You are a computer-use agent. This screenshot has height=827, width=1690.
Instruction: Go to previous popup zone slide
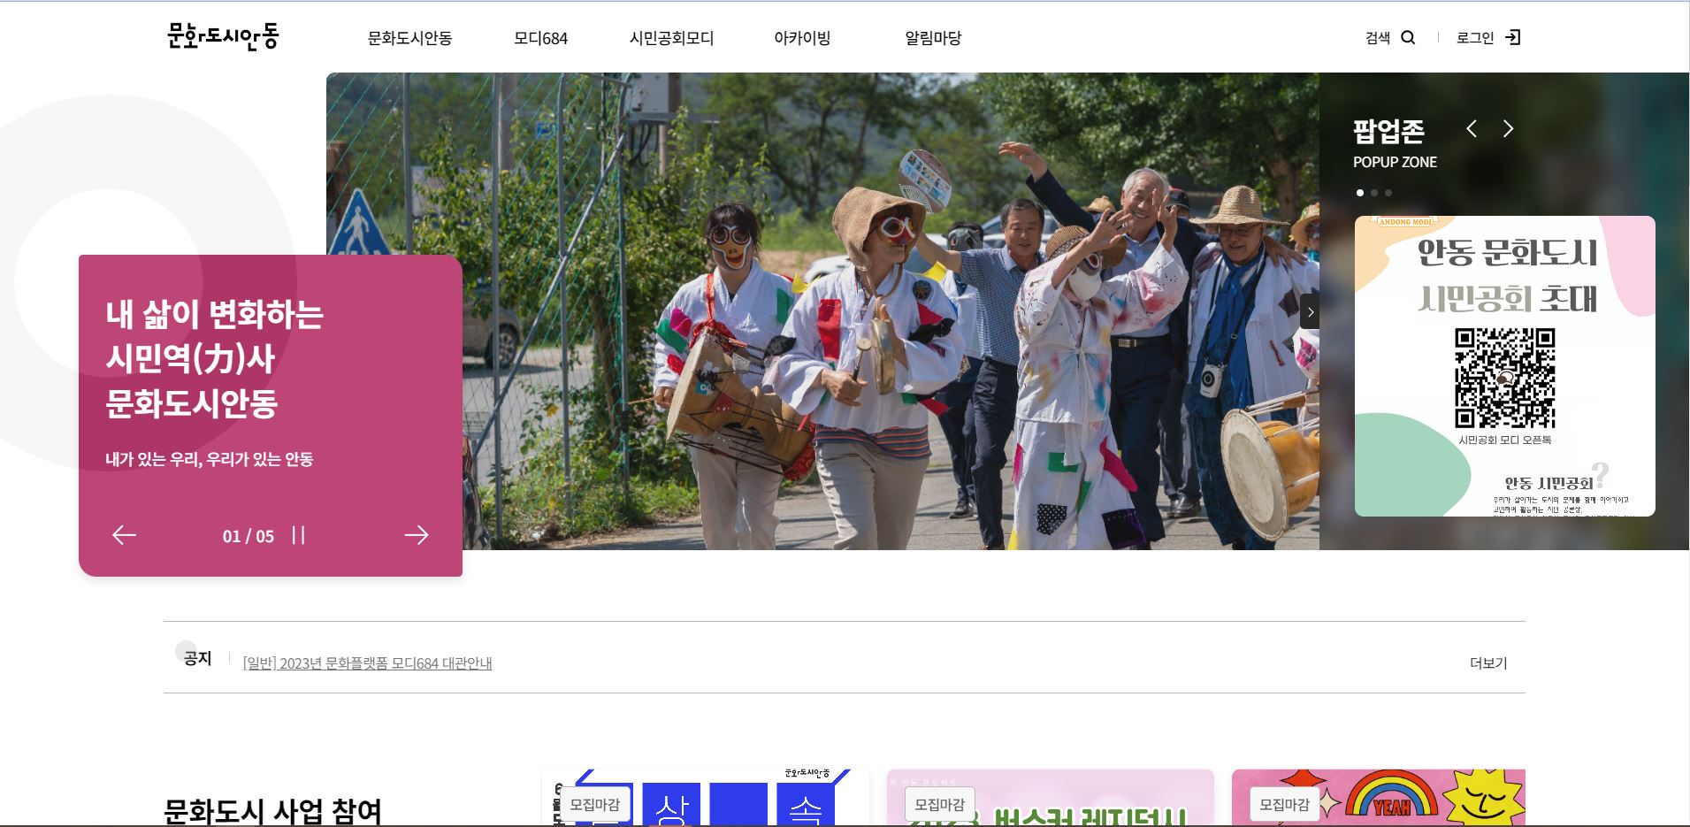(x=1472, y=129)
